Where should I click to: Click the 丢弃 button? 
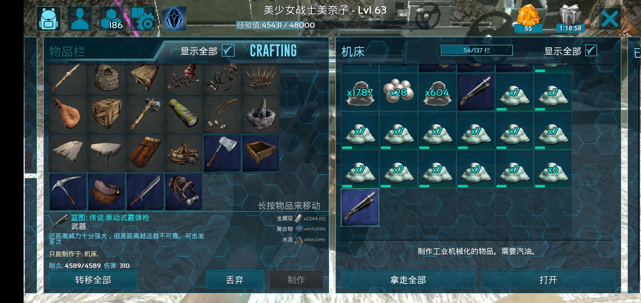pyautogui.click(x=235, y=280)
